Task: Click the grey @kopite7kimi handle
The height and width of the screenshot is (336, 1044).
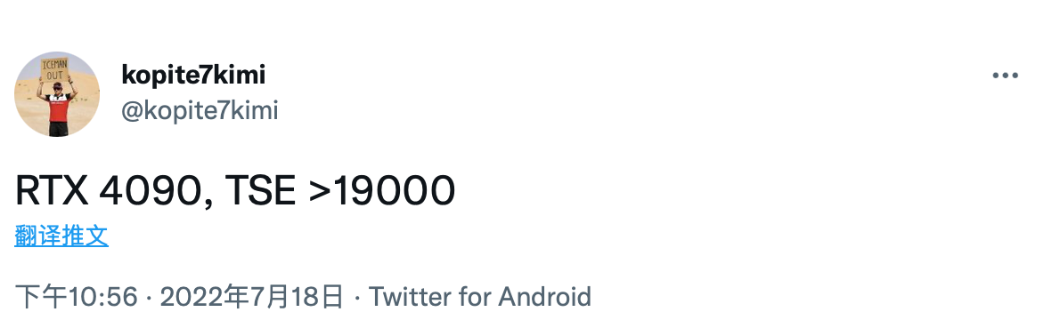Action: [x=199, y=111]
